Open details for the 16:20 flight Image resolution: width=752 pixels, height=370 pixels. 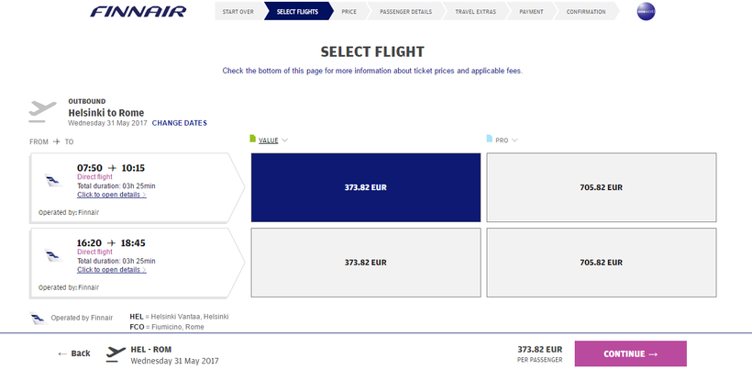click(111, 270)
